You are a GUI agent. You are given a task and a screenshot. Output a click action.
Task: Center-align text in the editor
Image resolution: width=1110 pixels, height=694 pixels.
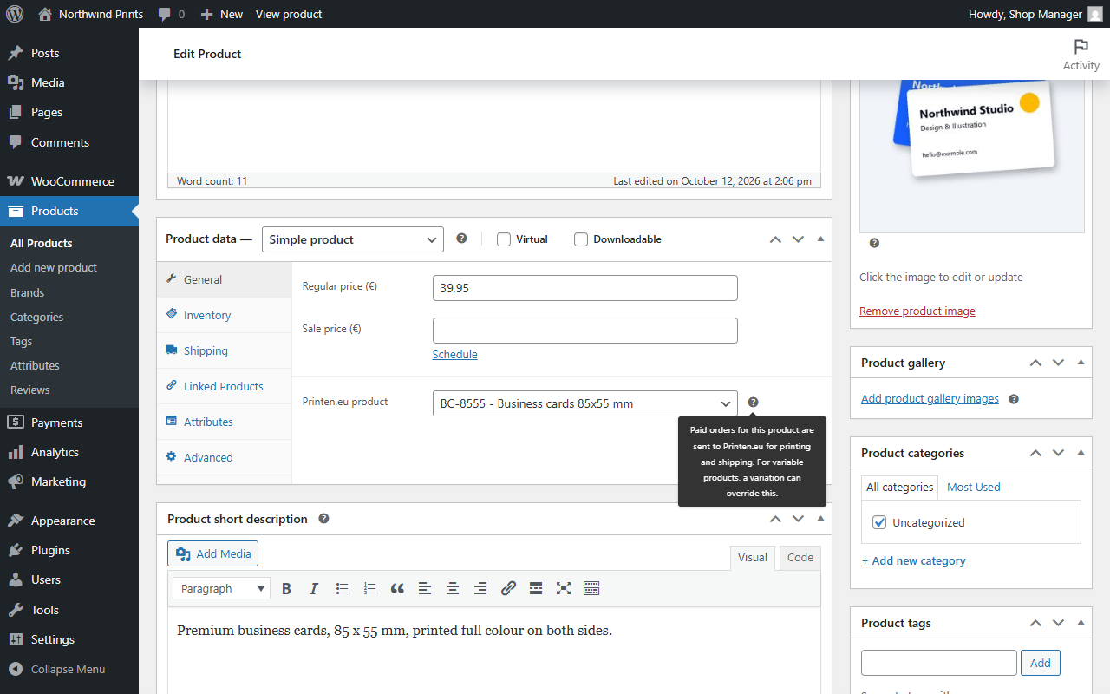click(x=453, y=588)
